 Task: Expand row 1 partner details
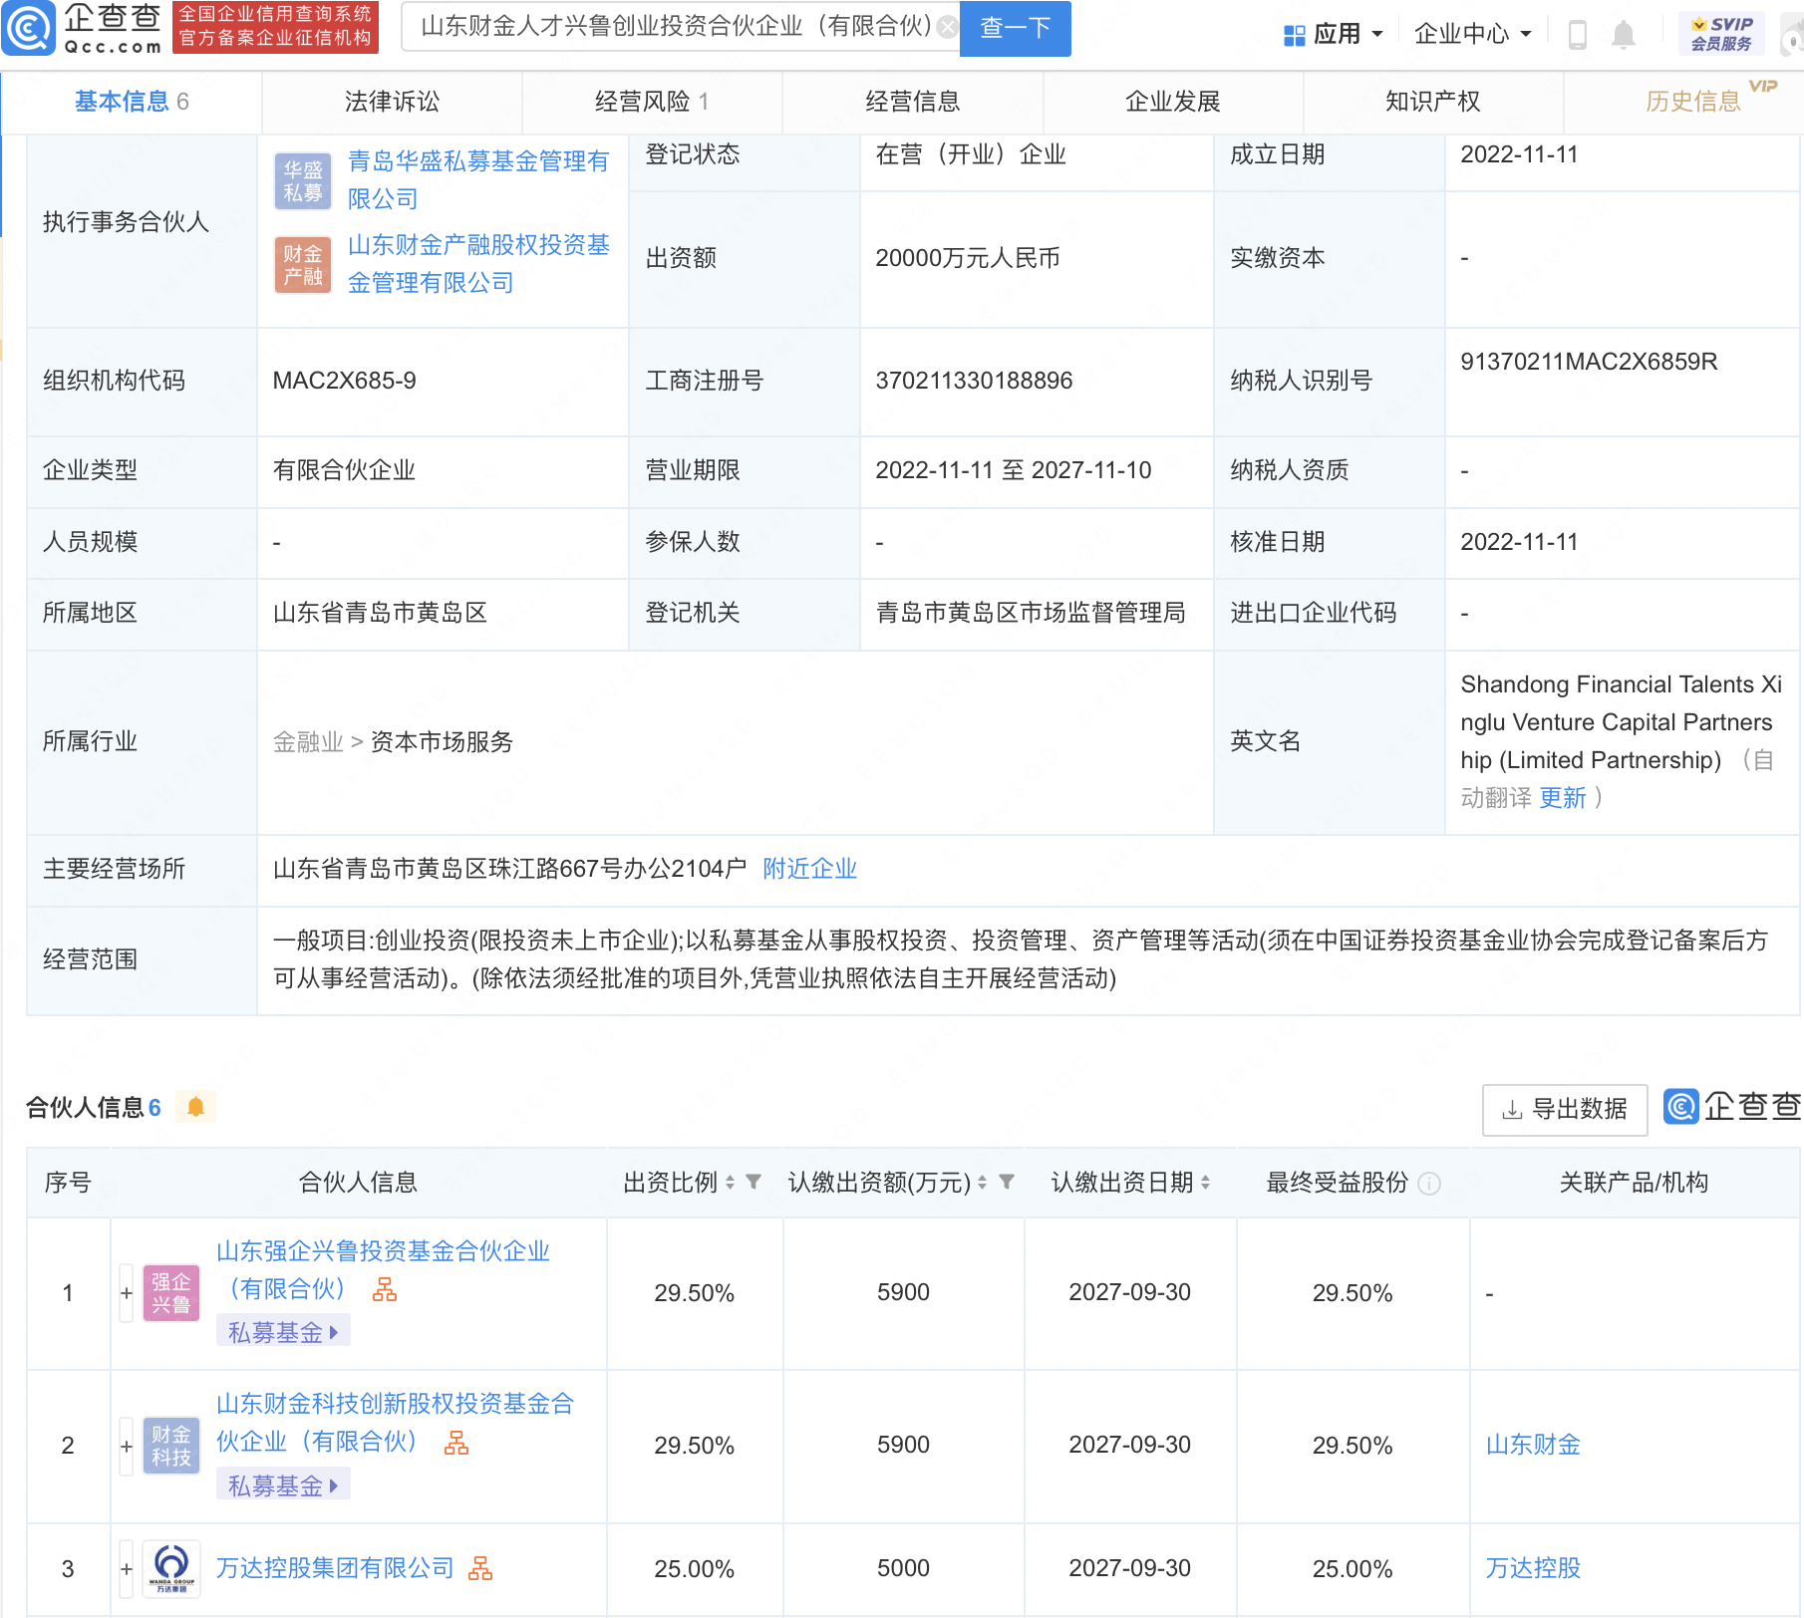(x=127, y=1293)
